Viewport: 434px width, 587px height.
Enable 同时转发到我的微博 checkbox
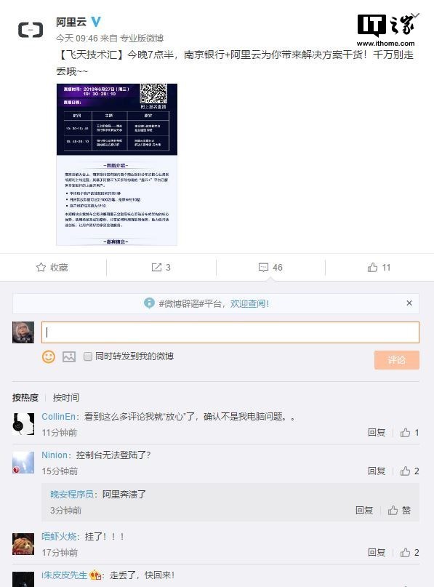[87, 356]
